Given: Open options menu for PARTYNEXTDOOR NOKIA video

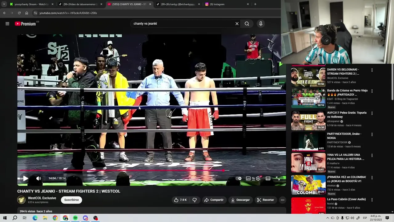Looking at the screenshot, I should point(372,135).
